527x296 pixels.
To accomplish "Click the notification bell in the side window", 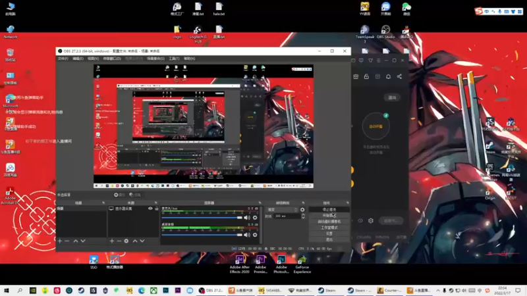I will pyautogui.click(x=389, y=76).
